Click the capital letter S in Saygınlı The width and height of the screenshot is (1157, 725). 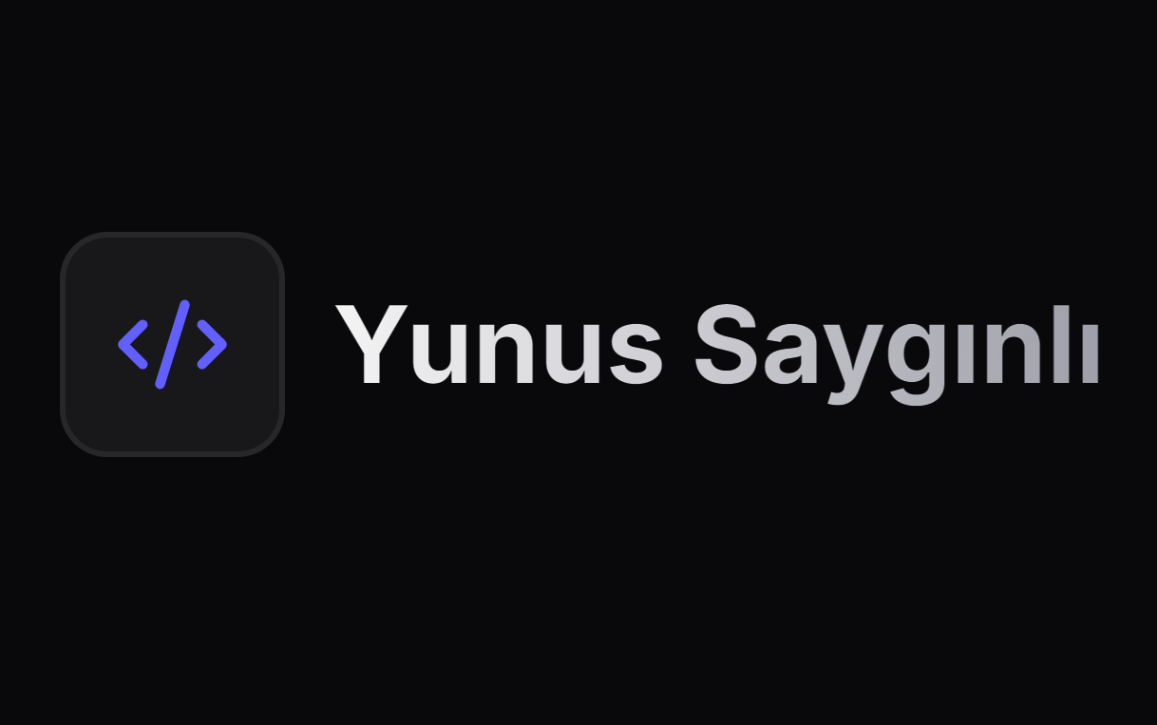(x=729, y=344)
